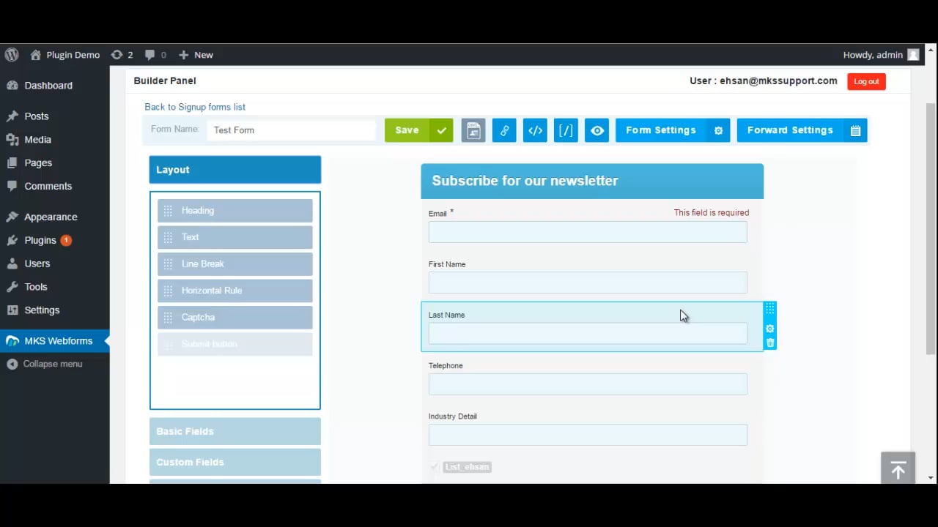This screenshot has width=938, height=527.
Task: Click the Email input field
Action: pyautogui.click(x=588, y=232)
